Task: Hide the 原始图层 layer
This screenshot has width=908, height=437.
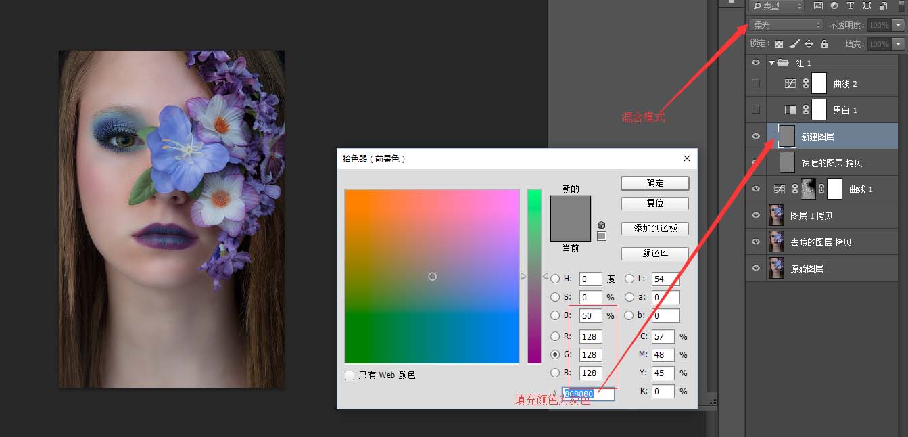Action: pos(756,269)
